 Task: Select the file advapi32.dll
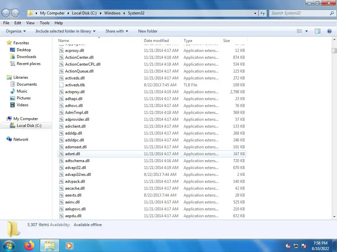point(151,168)
